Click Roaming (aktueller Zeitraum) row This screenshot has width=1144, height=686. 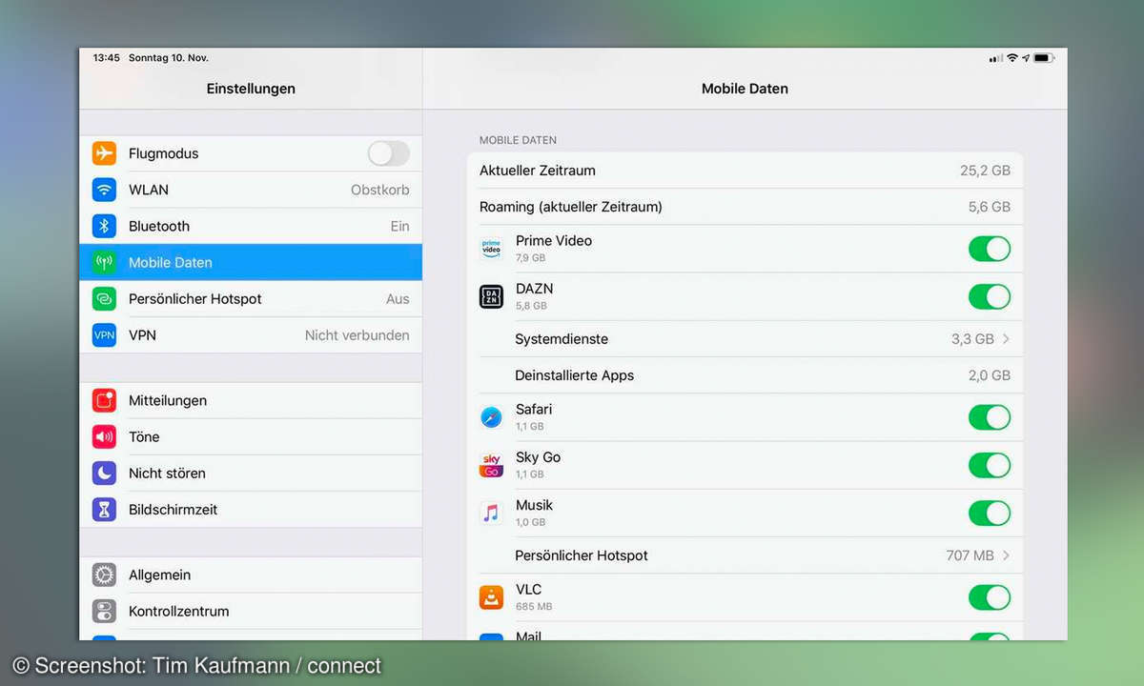(x=745, y=207)
